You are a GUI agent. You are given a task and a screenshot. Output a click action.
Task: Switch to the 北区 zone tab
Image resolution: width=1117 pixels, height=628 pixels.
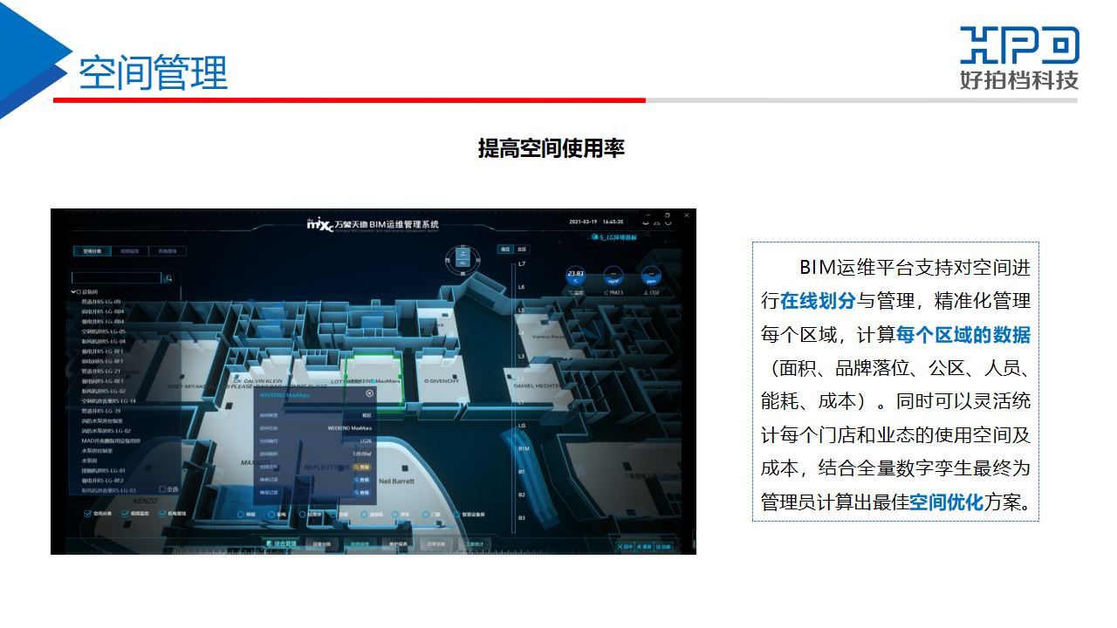tap(522, 249)
